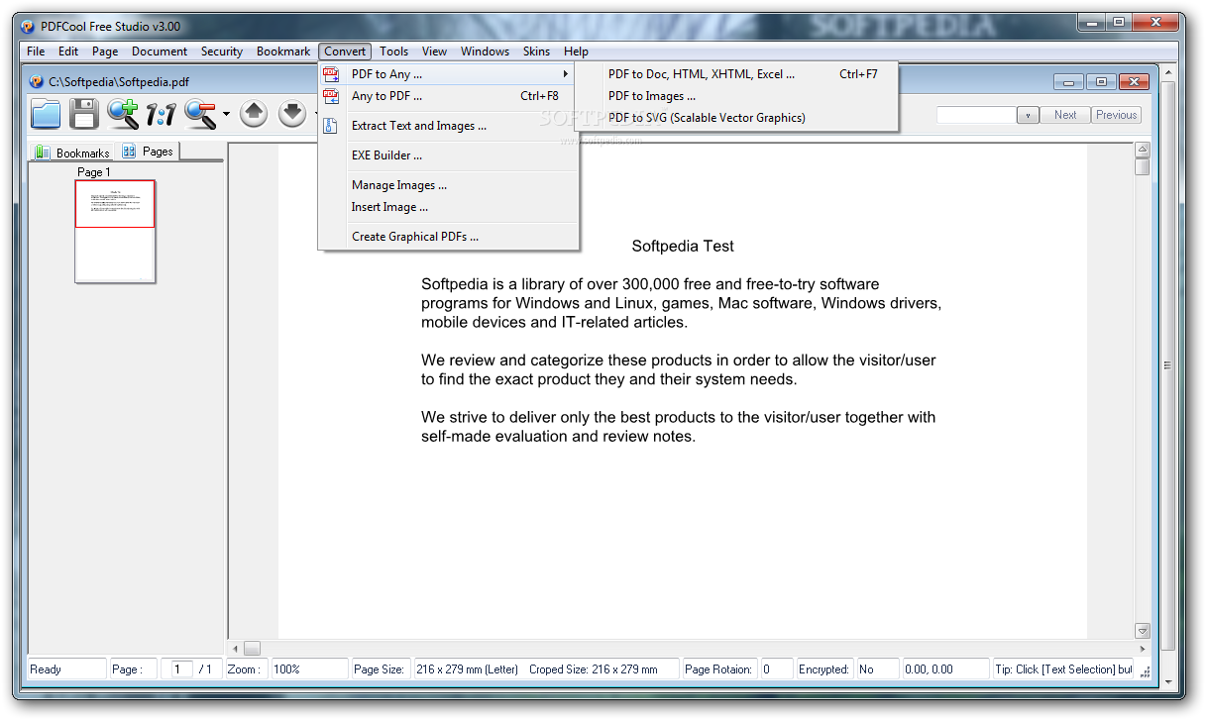Click the Previous search button
Image resolution: width=1206 pixels, height=720 pixels.
(1117, 115)
